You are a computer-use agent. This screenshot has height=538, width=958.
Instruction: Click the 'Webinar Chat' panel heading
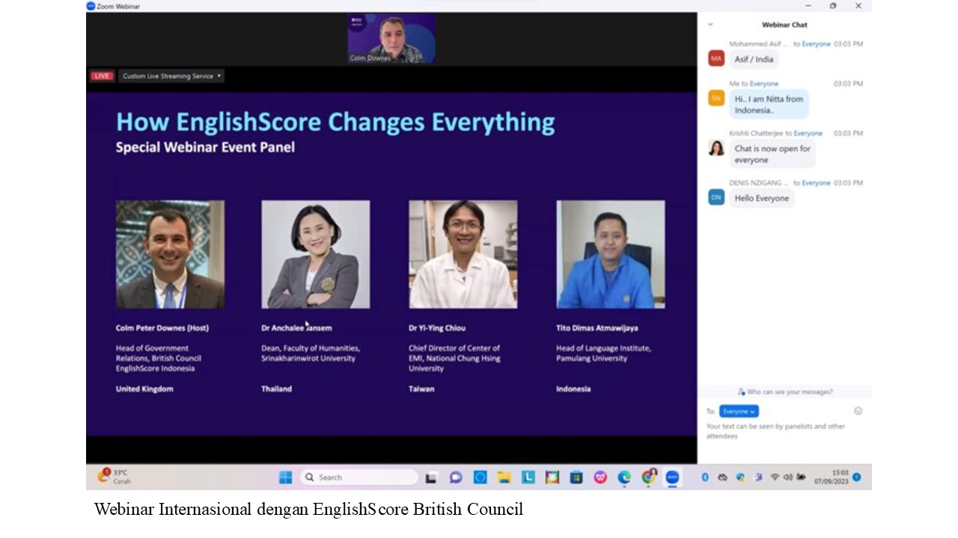[784, 25]
